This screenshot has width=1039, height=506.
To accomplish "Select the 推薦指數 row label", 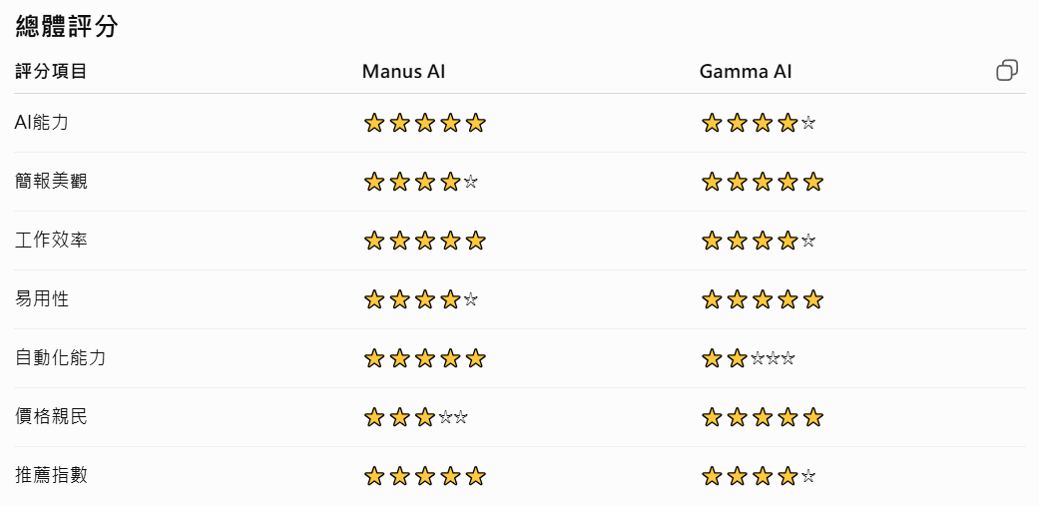I will click(x=51, y=476).
